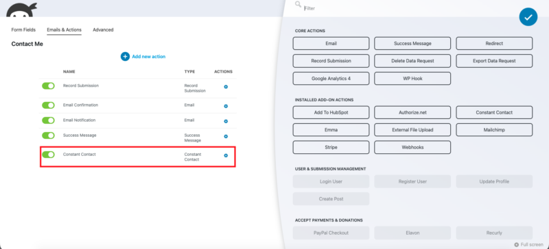Add the External File Upload action
549x249 pixels.
point(412,129)
